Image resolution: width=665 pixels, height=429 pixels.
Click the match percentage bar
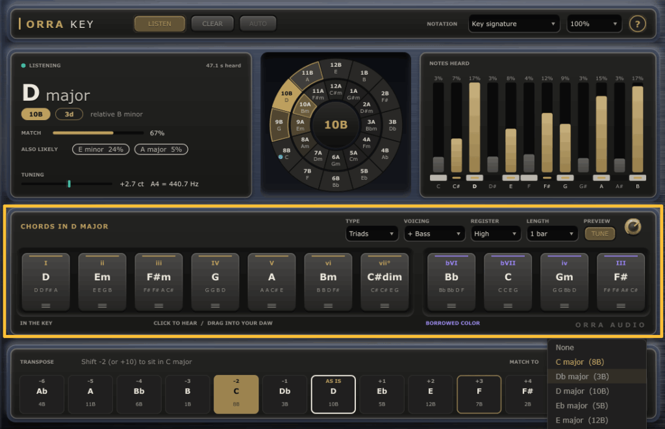(98, 132)
